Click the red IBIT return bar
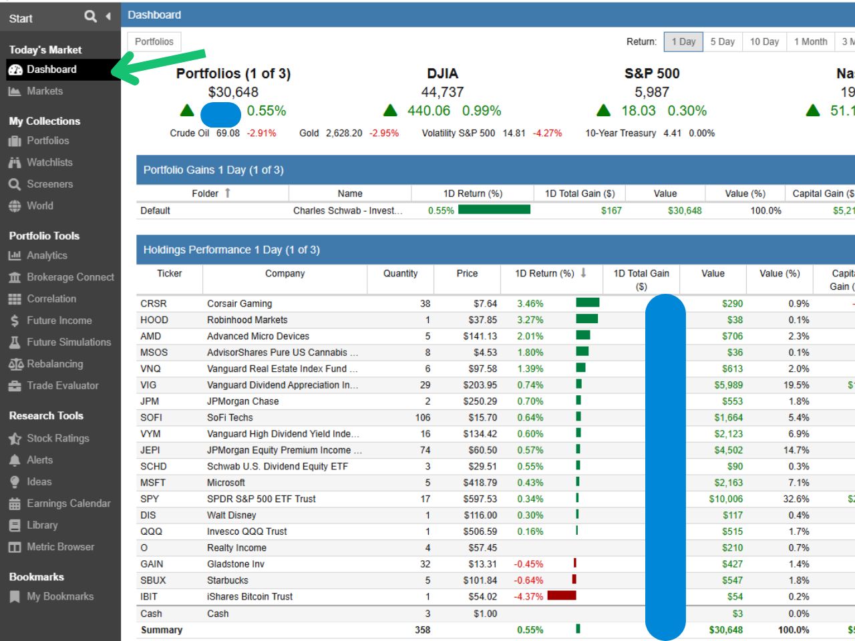 562,596
